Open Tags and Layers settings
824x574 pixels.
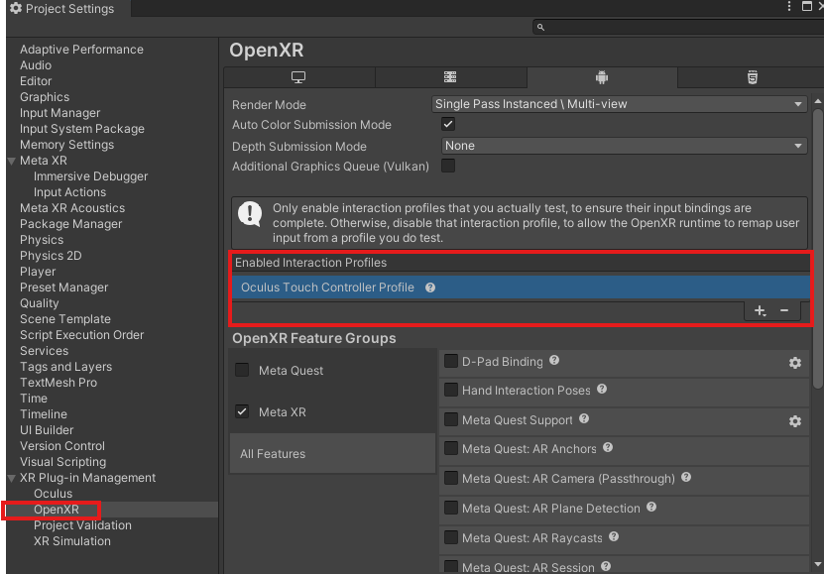tap(65, 367)
